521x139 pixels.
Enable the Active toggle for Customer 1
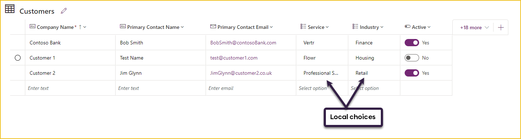coord(412,58)
